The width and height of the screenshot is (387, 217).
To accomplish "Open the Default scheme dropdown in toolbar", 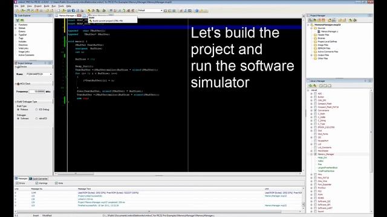I will coord(161,11).
